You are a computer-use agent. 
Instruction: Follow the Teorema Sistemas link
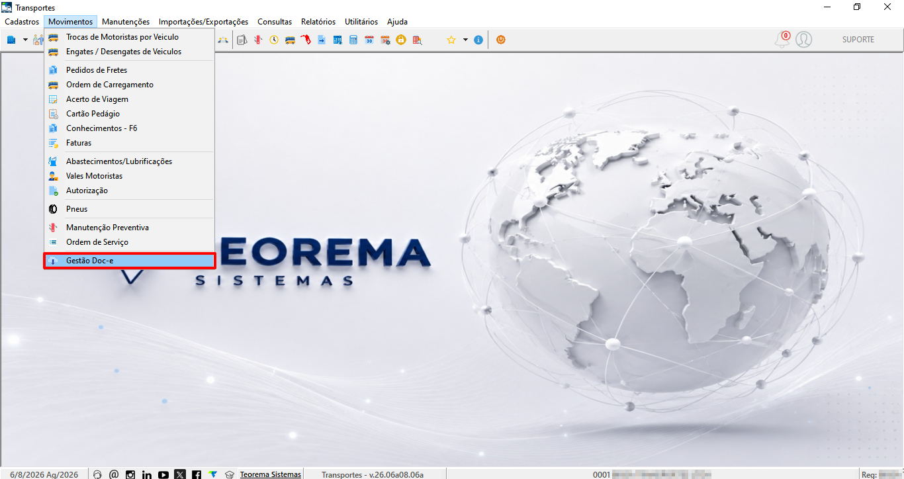pyautogui.click(x=271, y=474)
